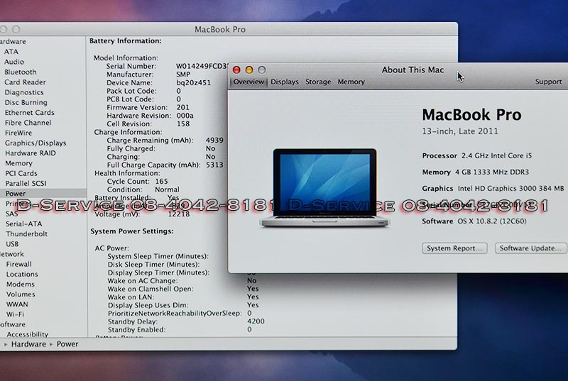Select Accessibility under Software

(27, 334)
